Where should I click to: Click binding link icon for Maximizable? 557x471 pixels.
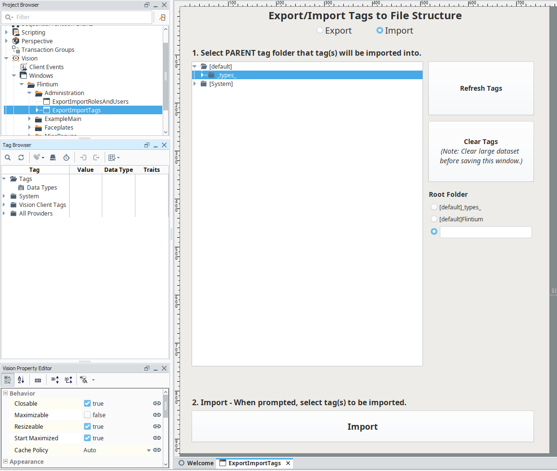[x=157, y=414]
